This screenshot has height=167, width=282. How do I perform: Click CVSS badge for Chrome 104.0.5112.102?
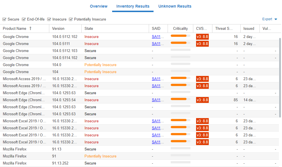tap(202, 37)
